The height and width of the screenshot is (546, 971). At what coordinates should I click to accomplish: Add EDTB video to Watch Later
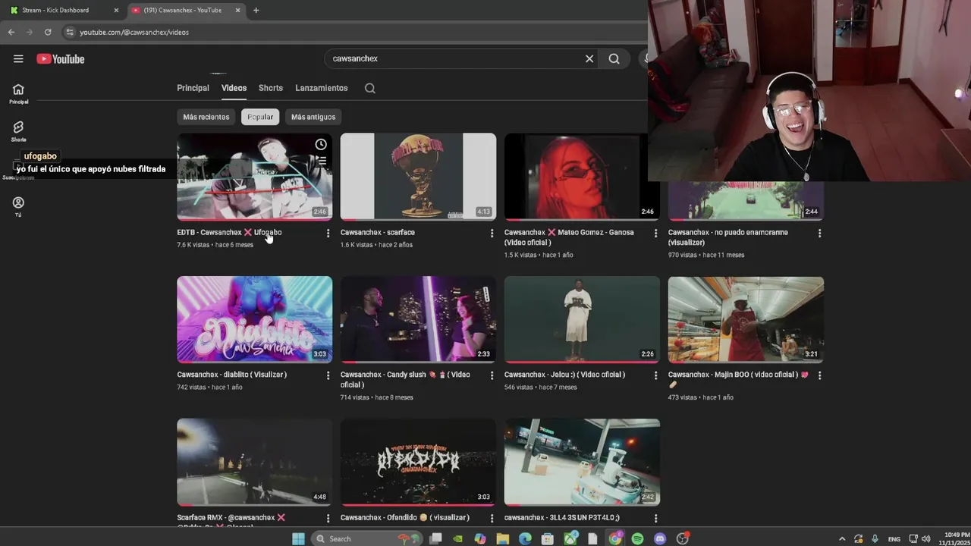(x=321, y=144)
